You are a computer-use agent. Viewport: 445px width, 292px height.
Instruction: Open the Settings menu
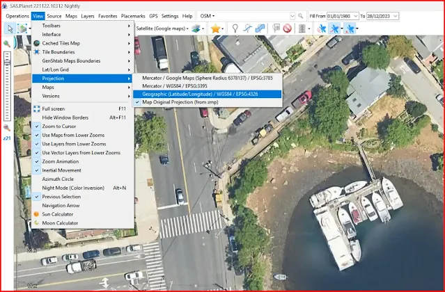click(170, 16)
